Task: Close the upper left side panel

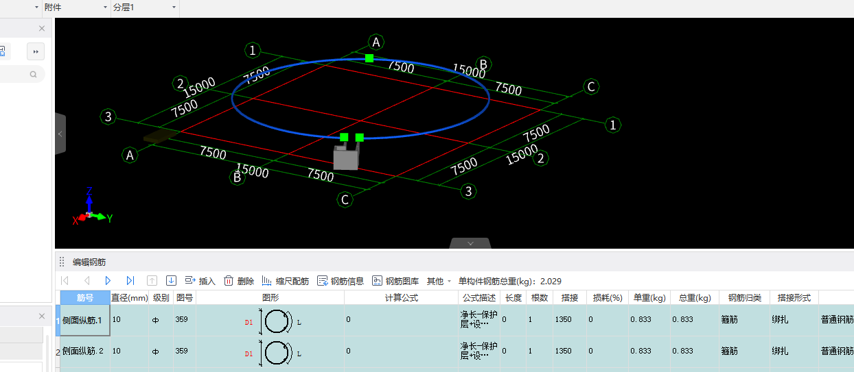Action: (42, 28)
